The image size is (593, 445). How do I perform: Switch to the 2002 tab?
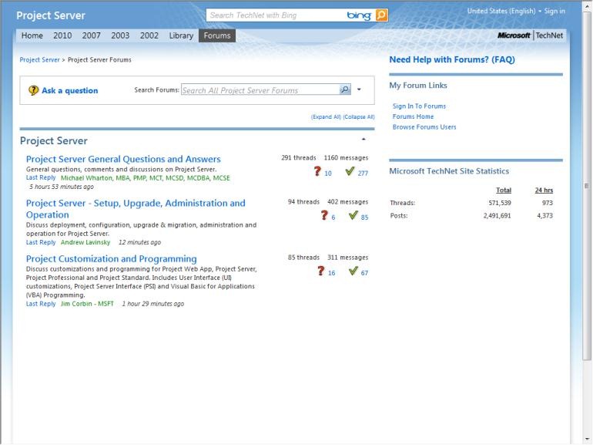click(x=149, y=35)
